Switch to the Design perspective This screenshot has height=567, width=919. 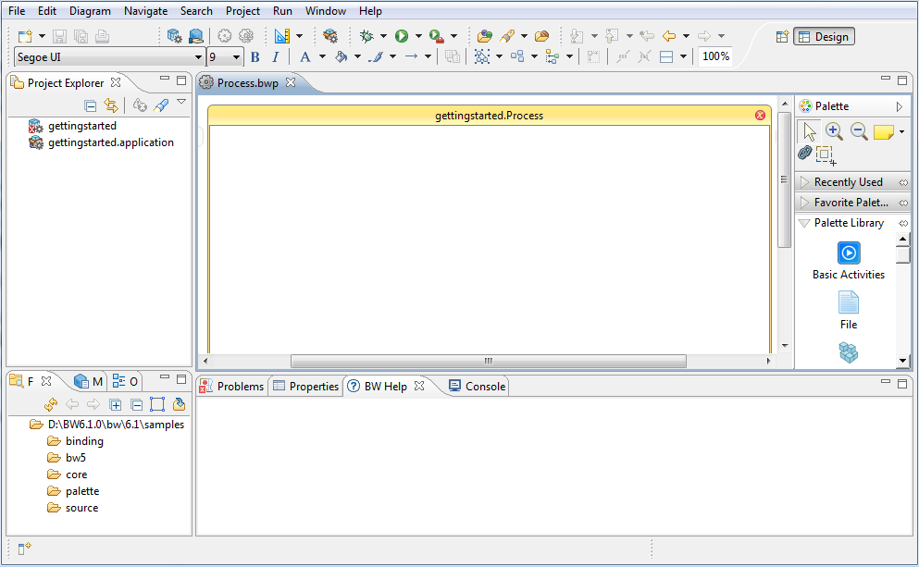[x=824, y=37]
